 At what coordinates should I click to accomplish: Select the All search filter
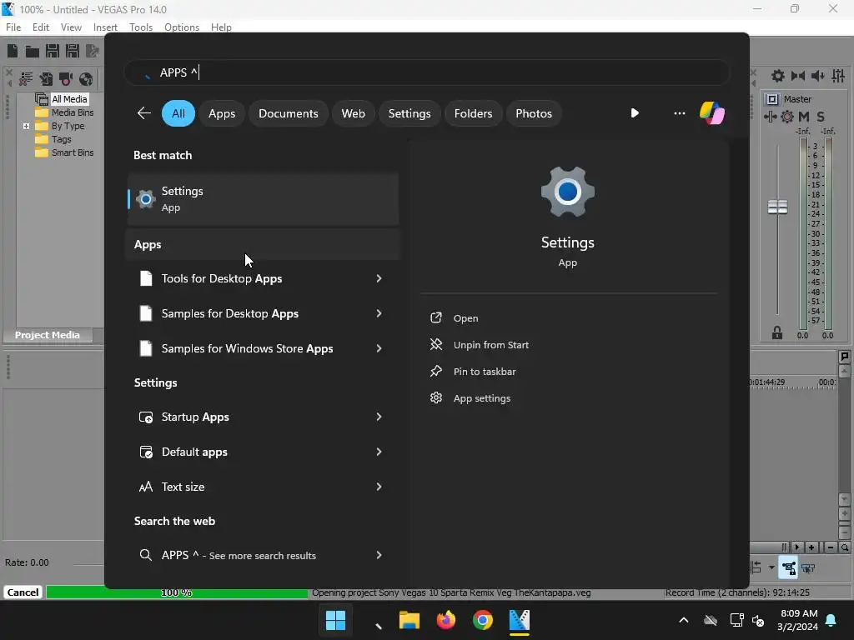pyautogui.click(x=178, y=113)
